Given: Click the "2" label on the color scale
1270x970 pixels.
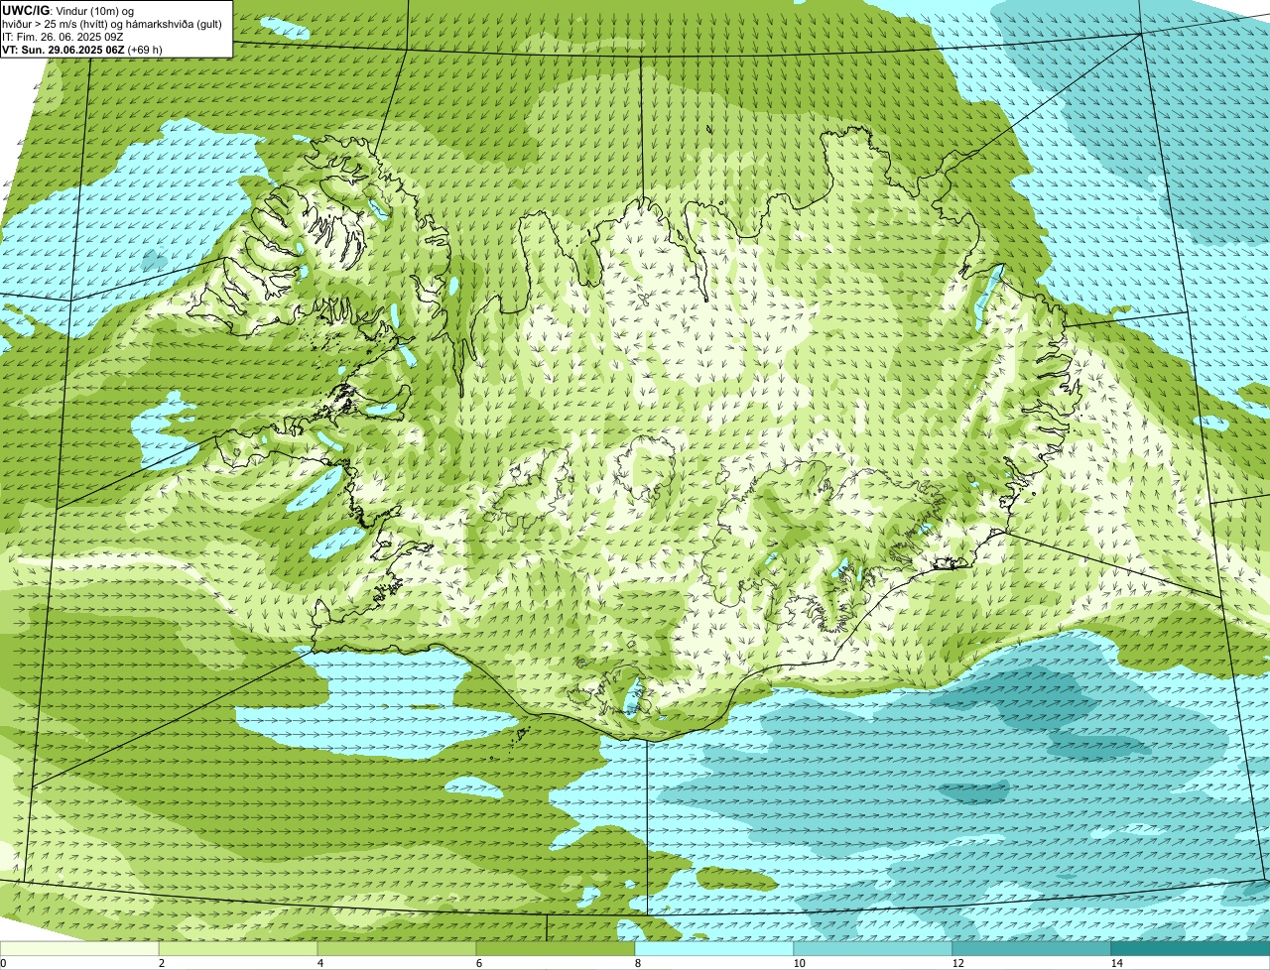Looking at the screenshot, I should [x=161, y=963].
